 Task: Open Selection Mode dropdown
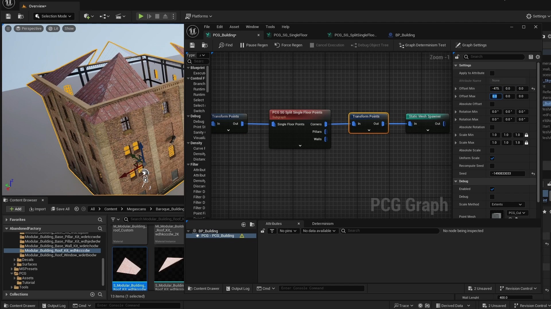[54, 16]
